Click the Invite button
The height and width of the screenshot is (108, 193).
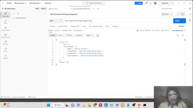click(139, 3)
